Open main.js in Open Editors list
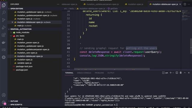This screenshot has height=108, width=192. point(20,25)
